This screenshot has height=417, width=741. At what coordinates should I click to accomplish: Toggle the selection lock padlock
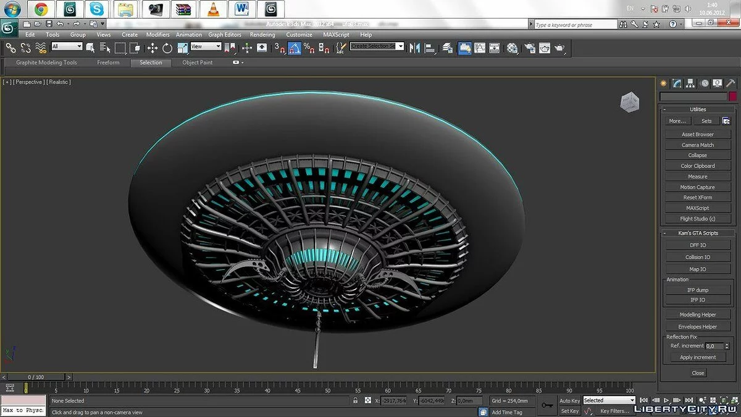click(355, 400)
